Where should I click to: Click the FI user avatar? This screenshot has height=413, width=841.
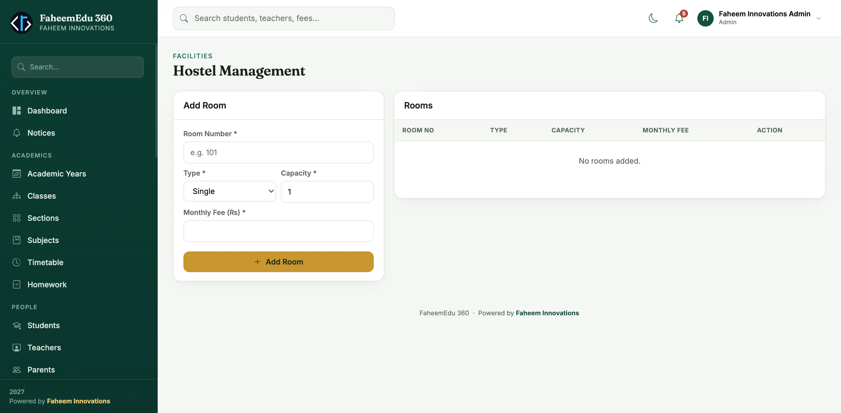[x=705, y=18]
